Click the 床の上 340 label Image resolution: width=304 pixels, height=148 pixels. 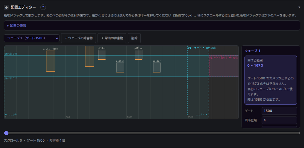pyautogui.click(x=11, y=54)
